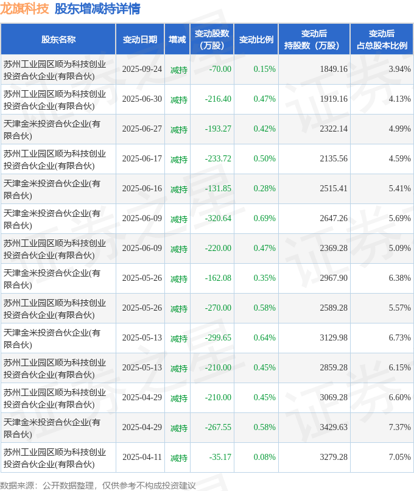This screenshot has height=491, width=414.
Task: Click the change ratio 0.50%
Action: pos(264,159)
